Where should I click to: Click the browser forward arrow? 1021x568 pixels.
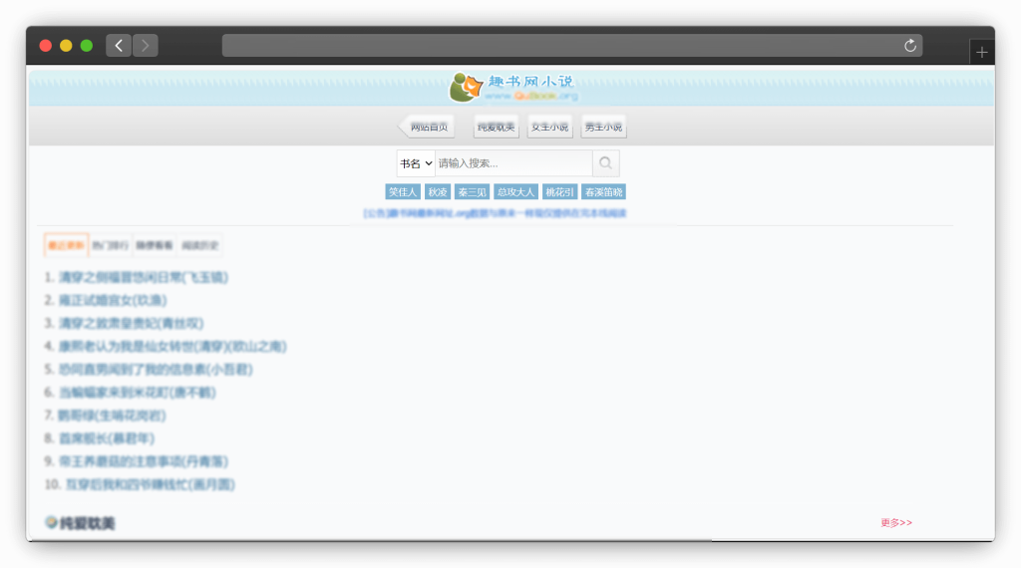(x=146, y=46)
